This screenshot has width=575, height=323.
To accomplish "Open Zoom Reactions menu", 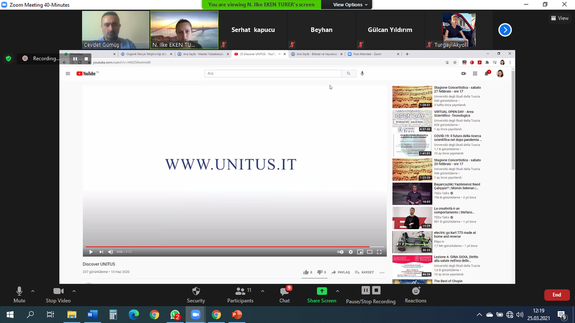I will coord(416,295).
